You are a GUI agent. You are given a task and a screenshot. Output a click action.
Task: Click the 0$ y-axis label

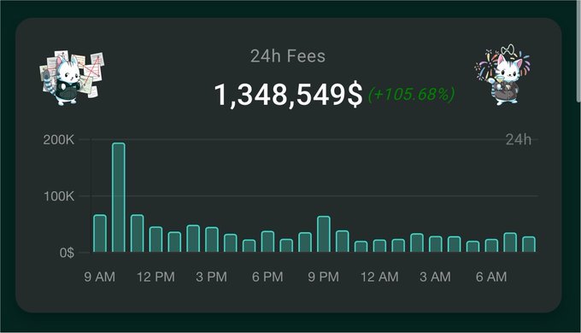coord(67,253)
